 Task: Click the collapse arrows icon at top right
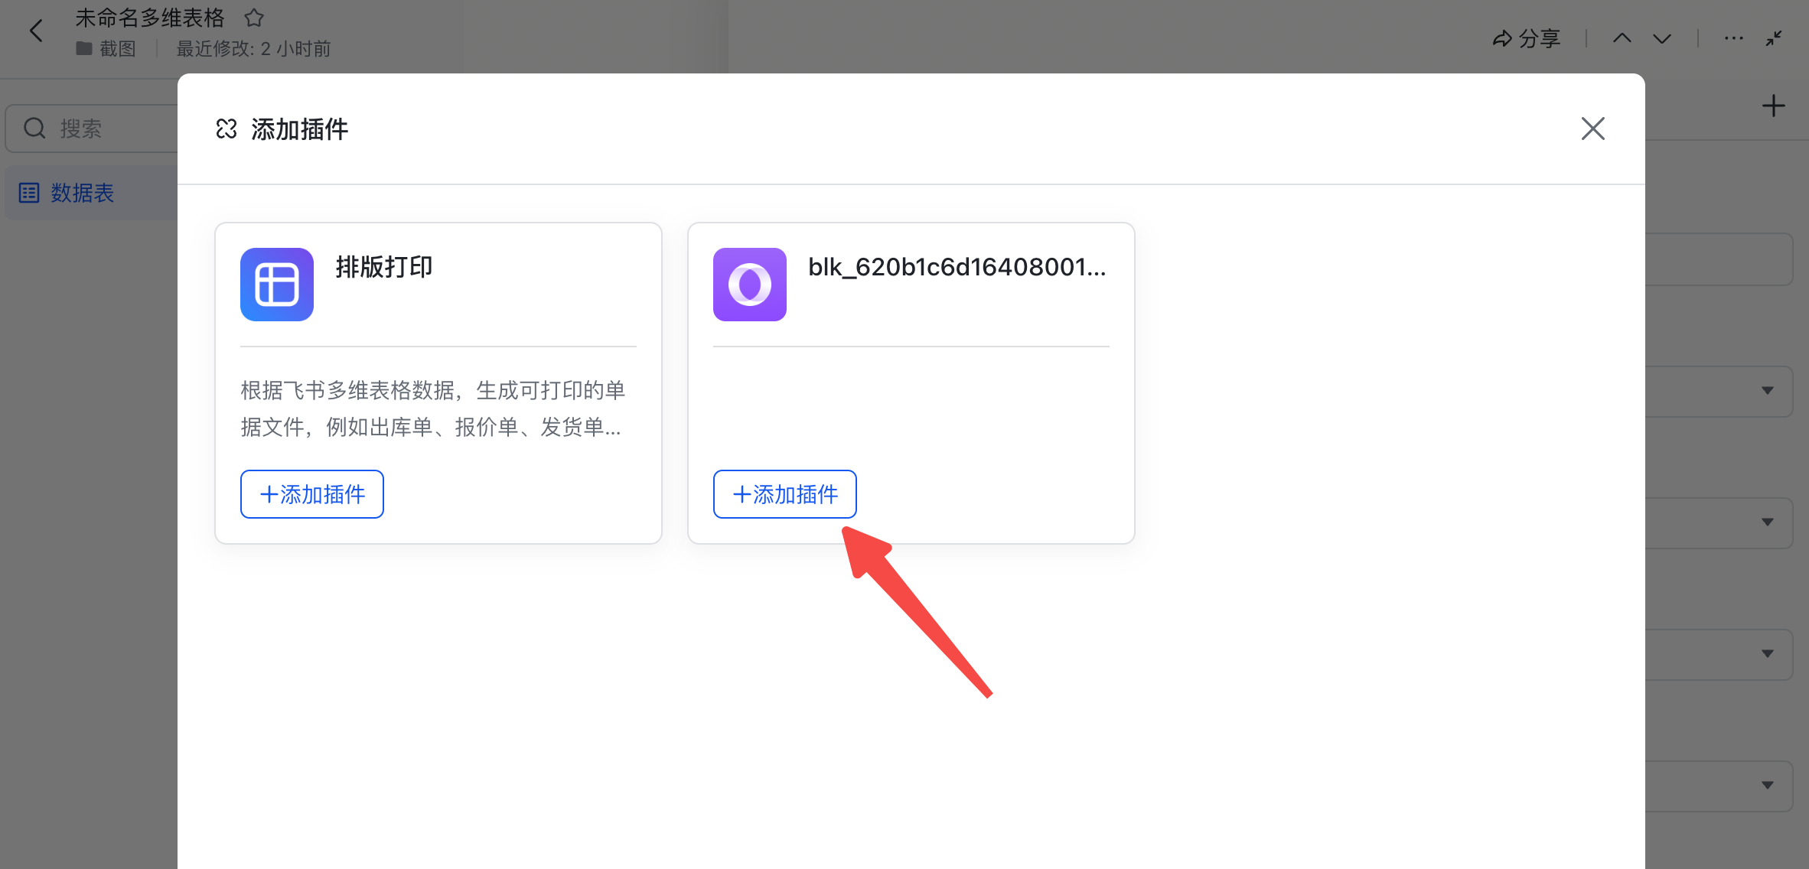tap(1774, 38)
